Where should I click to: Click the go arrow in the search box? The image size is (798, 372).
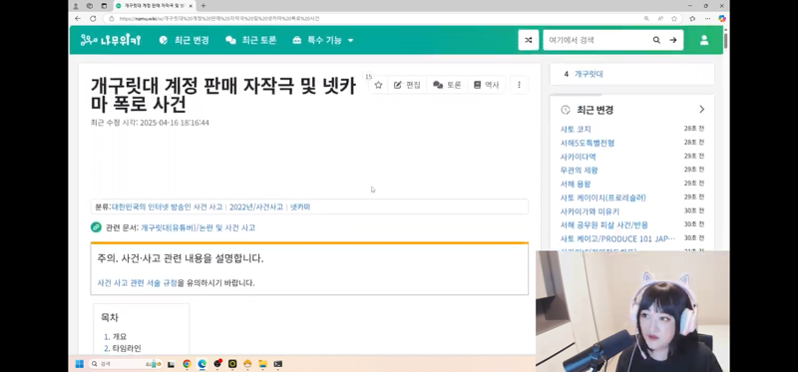672,40
